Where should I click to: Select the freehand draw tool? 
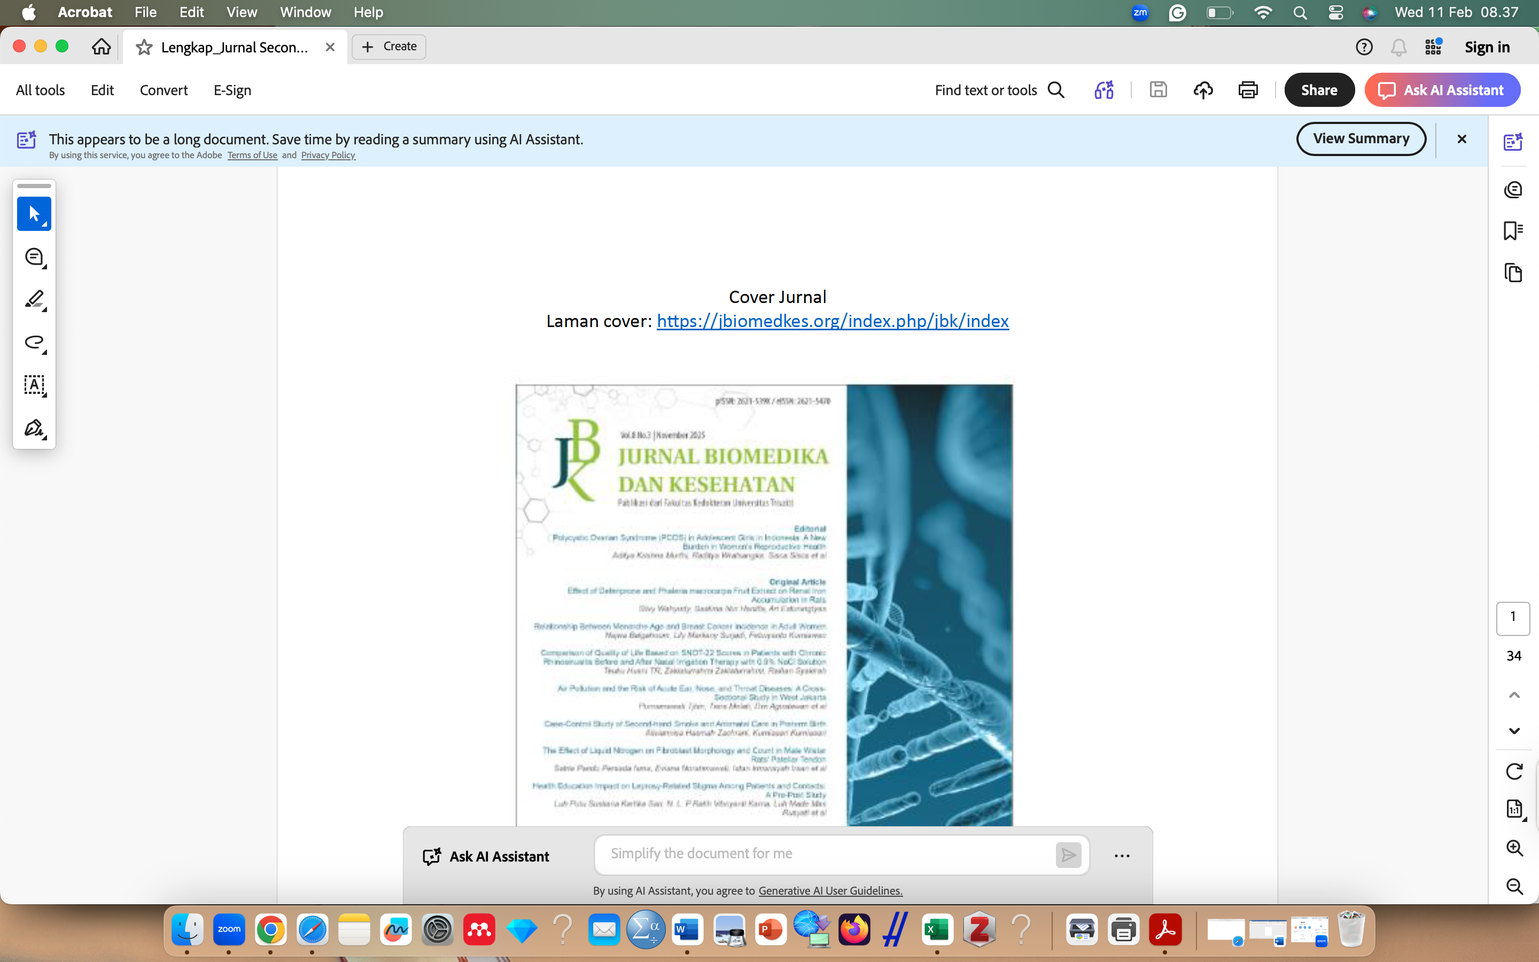point(34,342)
